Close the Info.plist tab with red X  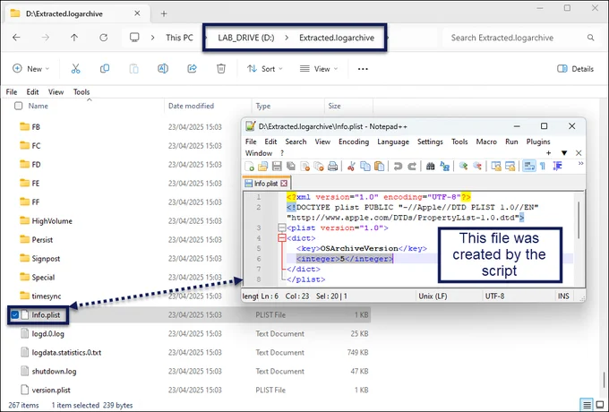(284, 184)
